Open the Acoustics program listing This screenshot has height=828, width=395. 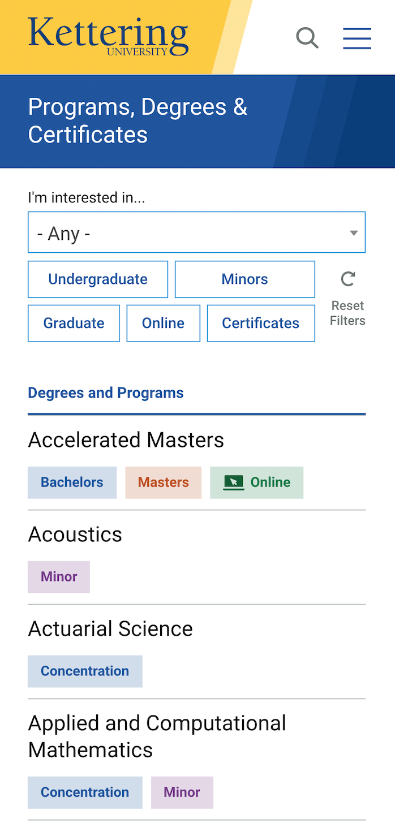(75, 533)
